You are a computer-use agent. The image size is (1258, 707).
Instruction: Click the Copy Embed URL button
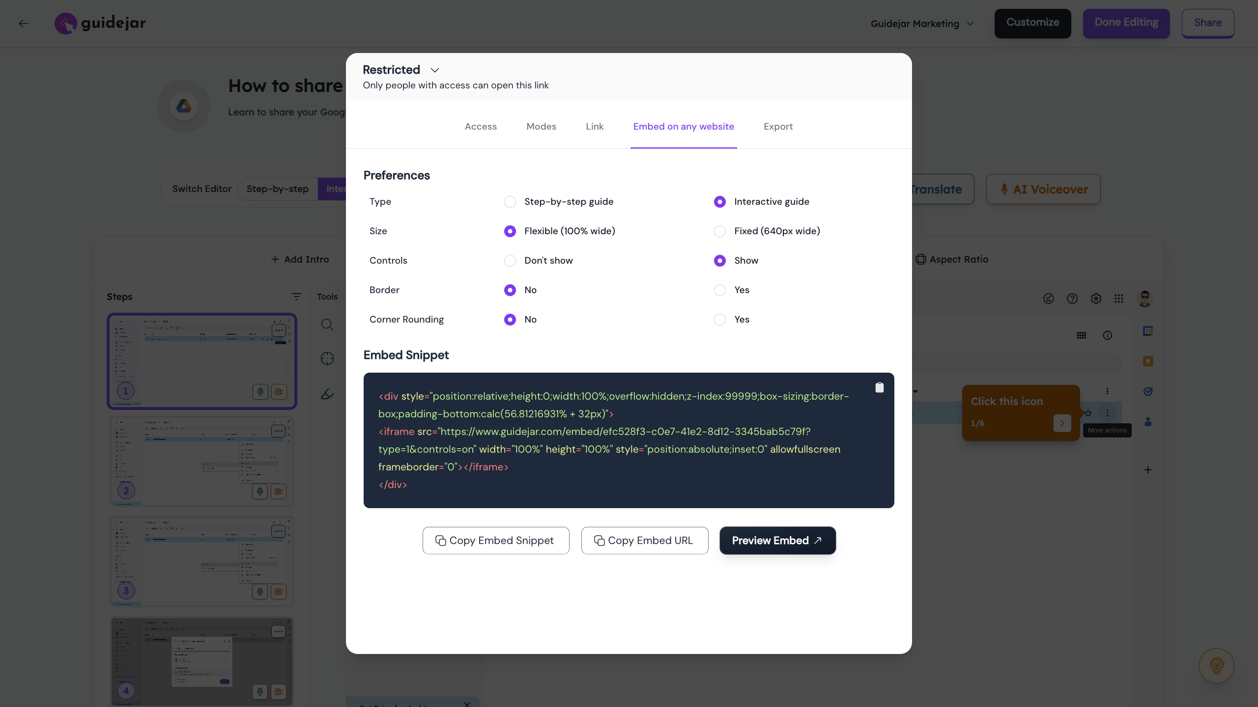coord(644,541)
